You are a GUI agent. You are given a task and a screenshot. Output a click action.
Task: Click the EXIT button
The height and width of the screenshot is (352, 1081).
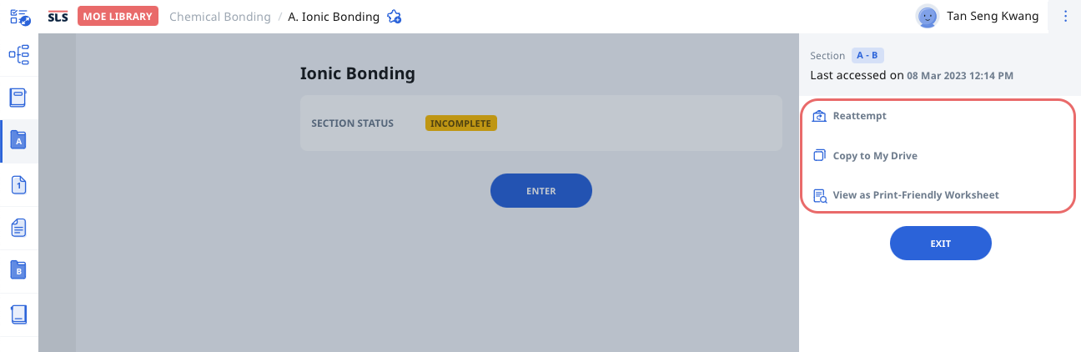coord(940,244)
